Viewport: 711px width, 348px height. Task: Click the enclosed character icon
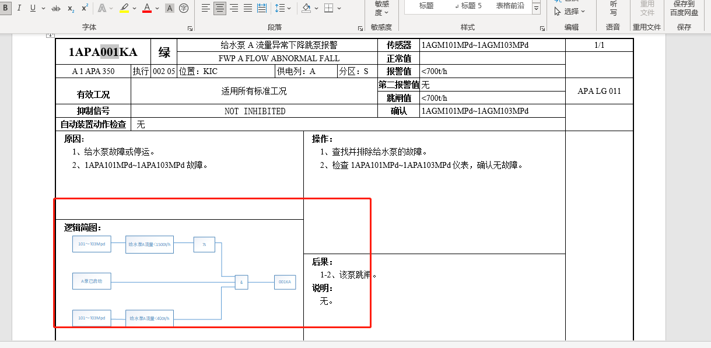[184, 8]
